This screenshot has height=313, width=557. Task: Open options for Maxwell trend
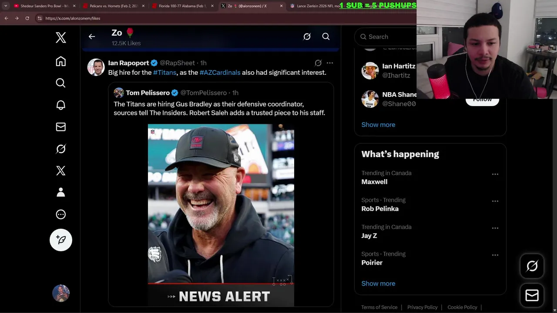[x=495, y=174]
